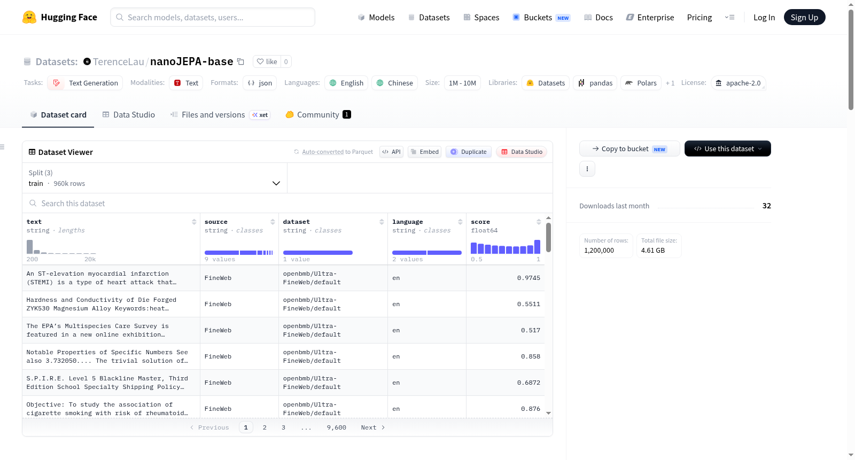Open Docs in the top navigation

coord(598,17)
